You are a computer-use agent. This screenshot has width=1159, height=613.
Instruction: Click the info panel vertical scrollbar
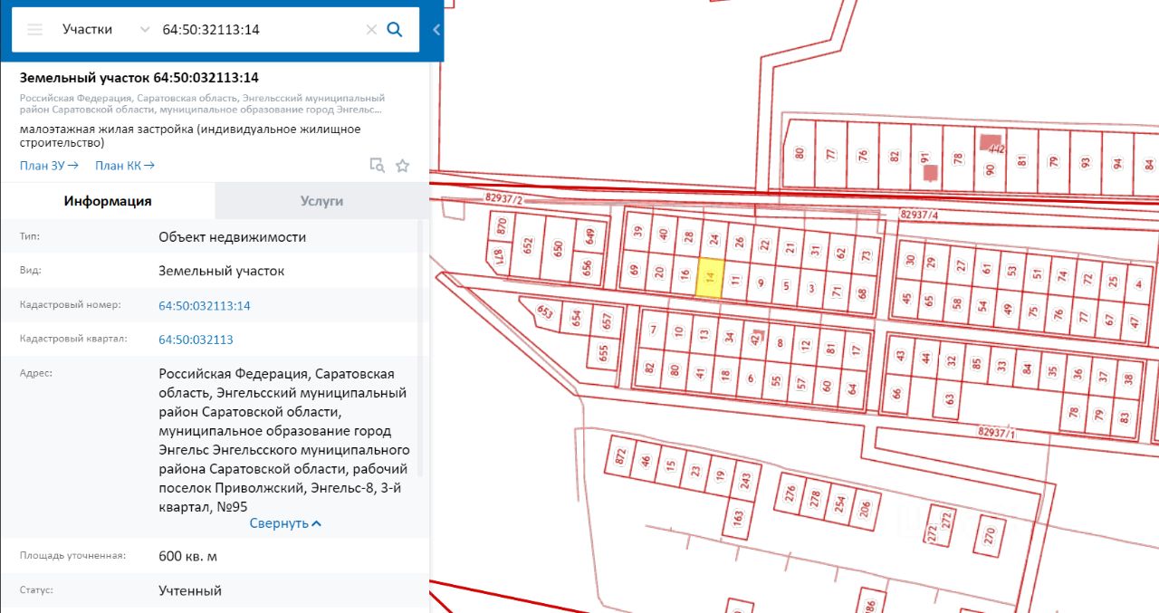coord(420,362)
